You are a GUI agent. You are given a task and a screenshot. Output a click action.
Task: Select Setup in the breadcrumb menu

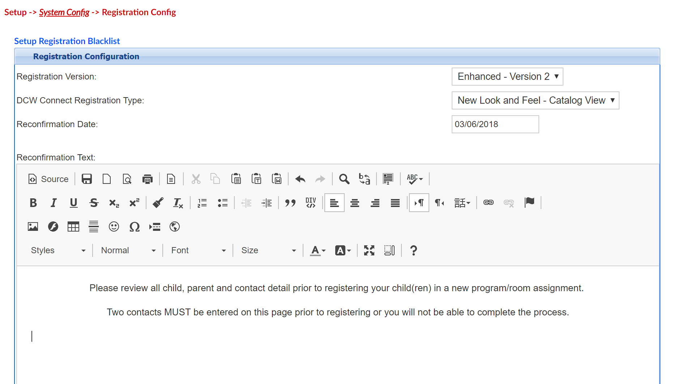pyautogui.click(x=15, y=12)
